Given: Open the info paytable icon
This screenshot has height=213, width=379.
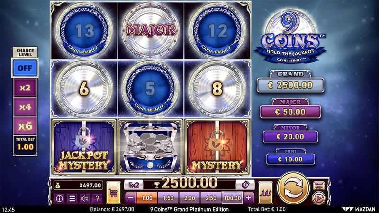Looking at the screenshot, I should tap(59, 198).
